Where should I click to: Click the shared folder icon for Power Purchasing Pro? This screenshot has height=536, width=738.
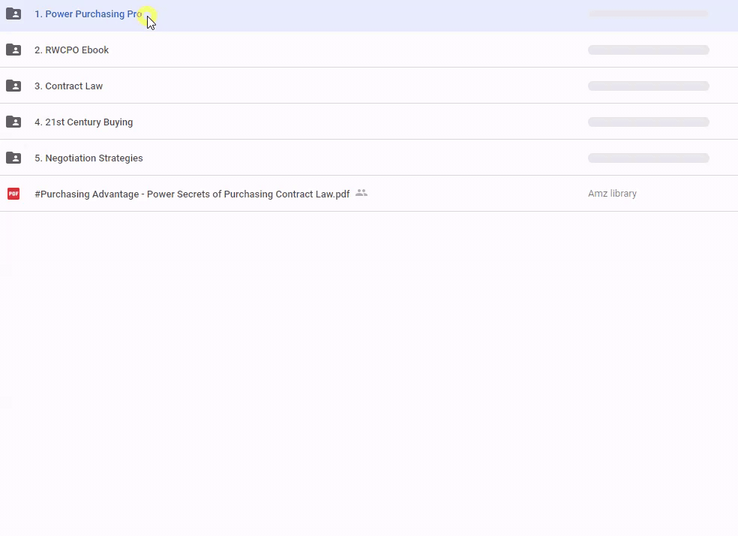(13, 14)
